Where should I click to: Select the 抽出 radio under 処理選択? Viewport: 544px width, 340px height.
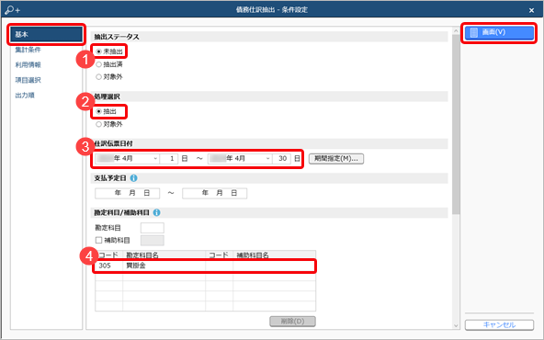tap(98, 111)
